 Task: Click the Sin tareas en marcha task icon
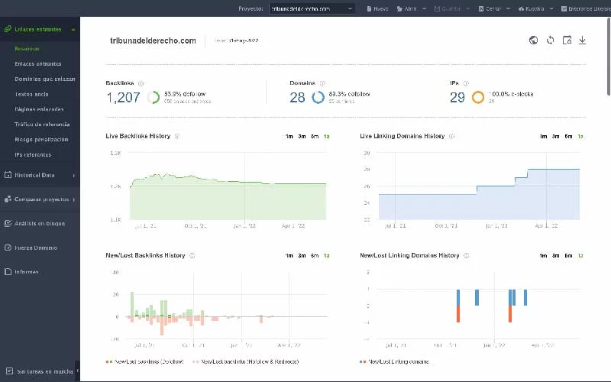point(10,371)
